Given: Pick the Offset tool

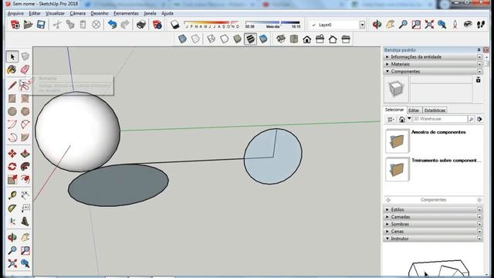Looking at the screenshot, I should coord(25,179).
